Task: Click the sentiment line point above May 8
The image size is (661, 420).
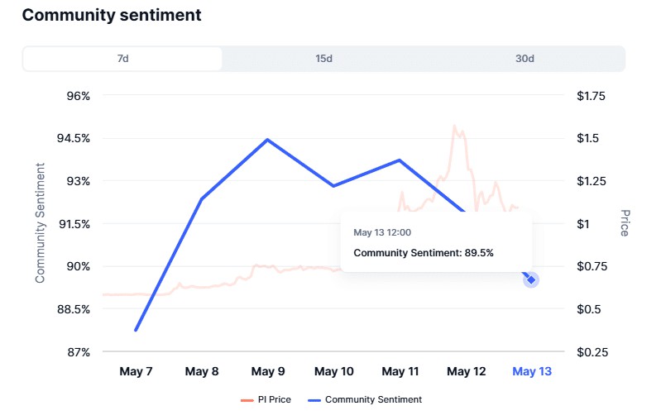Action: [x=202, y=198]
